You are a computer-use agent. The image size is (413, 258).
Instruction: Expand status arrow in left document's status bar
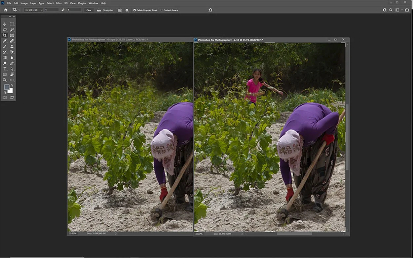[116, 234]
